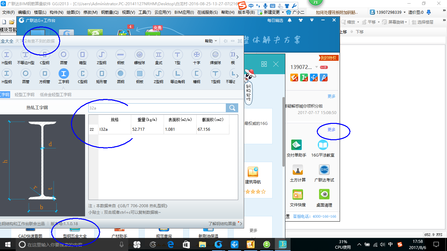The image size is (447, 251).
Task: Click the 广小二 assistant button
Action: [x=295, y=12]
